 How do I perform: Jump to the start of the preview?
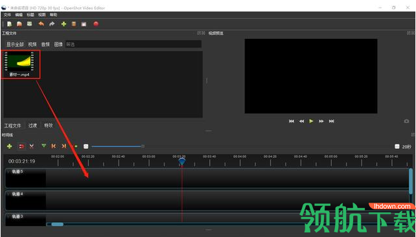pos(292,121)
